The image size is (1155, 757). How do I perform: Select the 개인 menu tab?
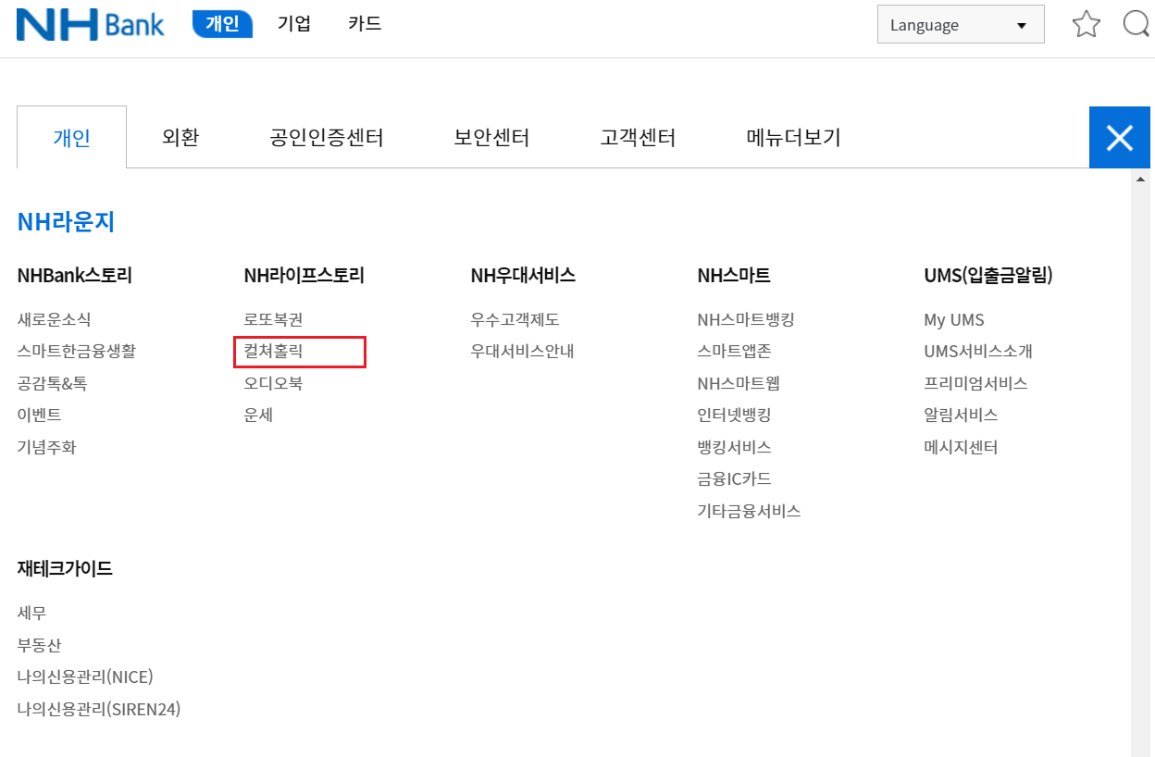(x=71, y=138)
